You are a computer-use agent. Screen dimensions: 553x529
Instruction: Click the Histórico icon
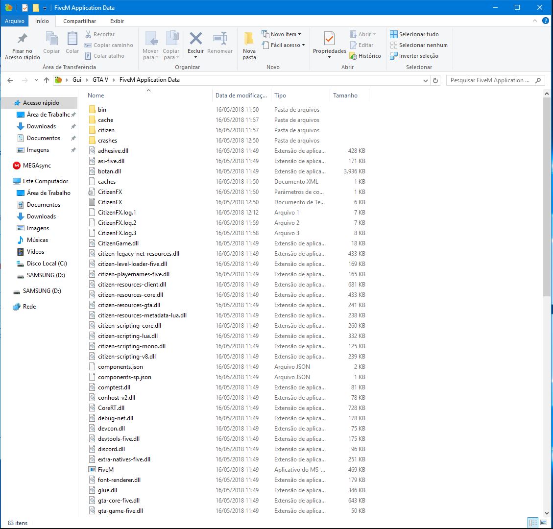tap(353, 56)
